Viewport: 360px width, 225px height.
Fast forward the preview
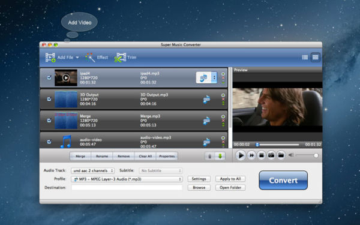point(251,155)
